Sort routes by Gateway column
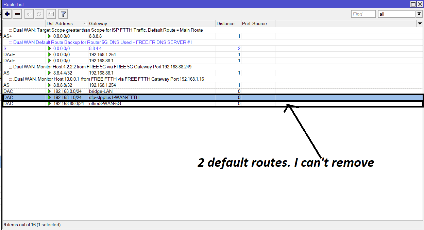424x230 pixels. (x=102, y=23)
